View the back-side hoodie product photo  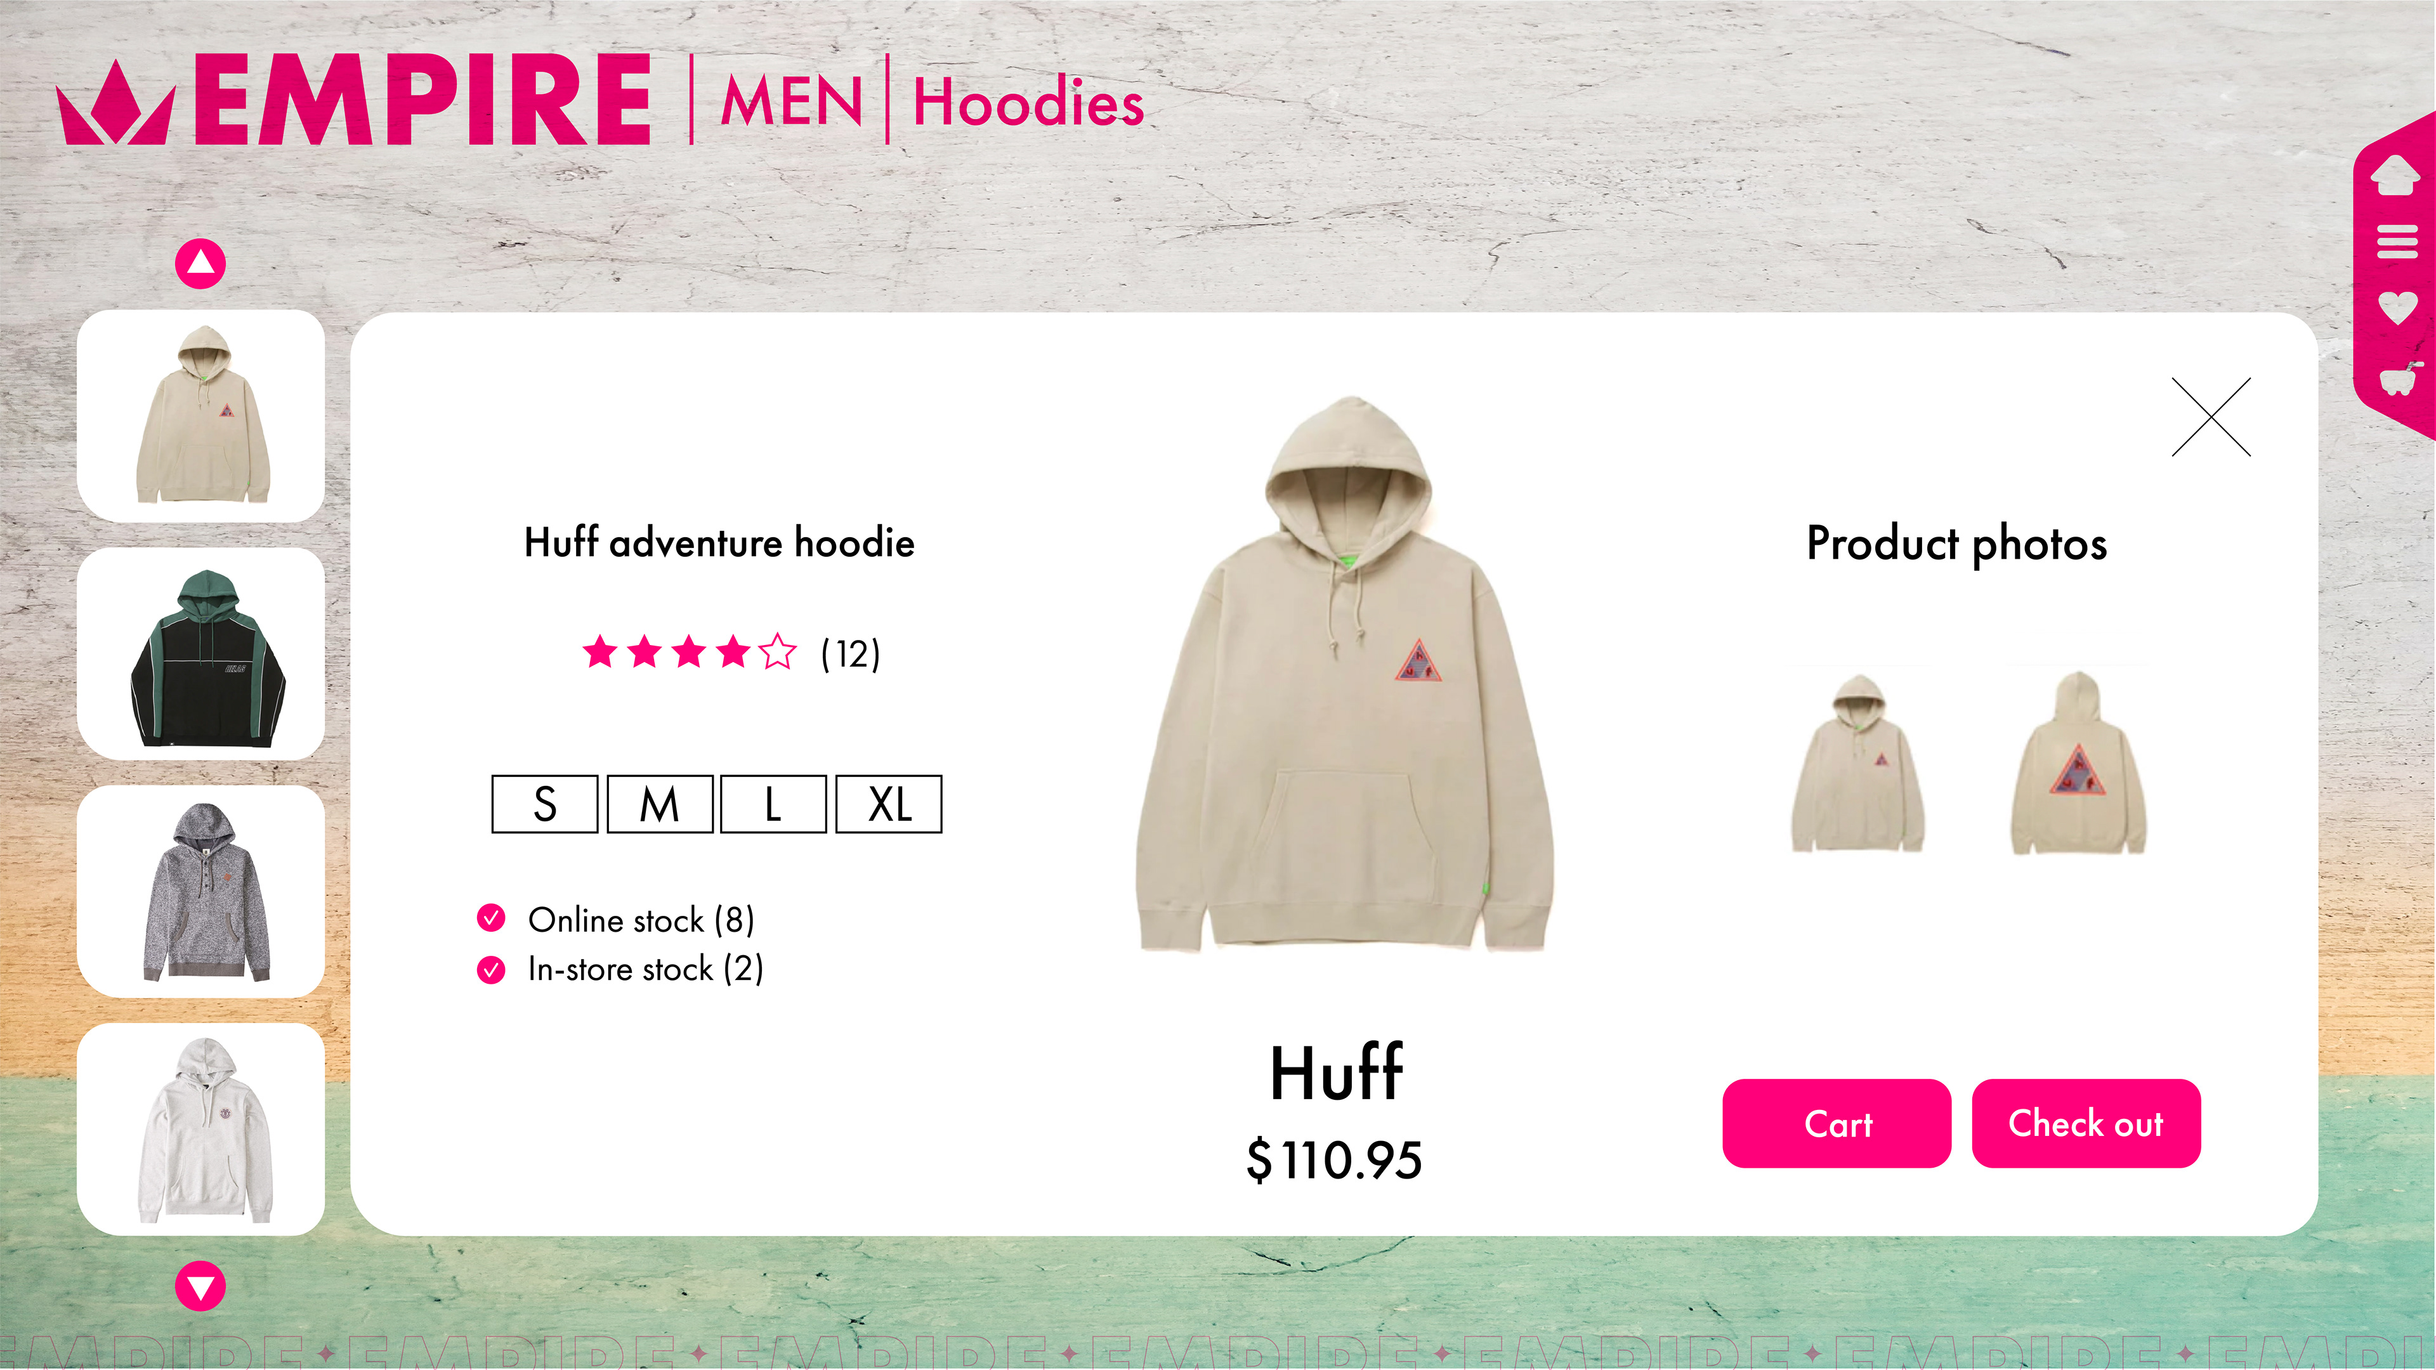point(2079,763)
